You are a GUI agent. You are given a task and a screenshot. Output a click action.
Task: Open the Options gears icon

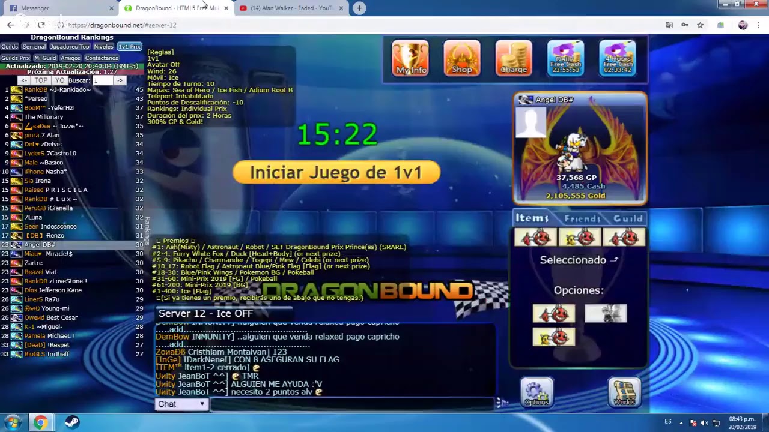click(x=536, y=393)
